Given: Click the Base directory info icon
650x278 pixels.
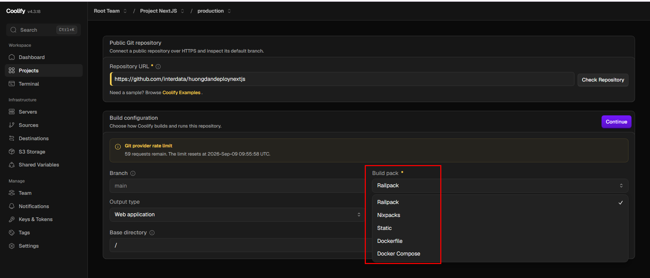Looking at the screenshot, I should tap(152, 233).
